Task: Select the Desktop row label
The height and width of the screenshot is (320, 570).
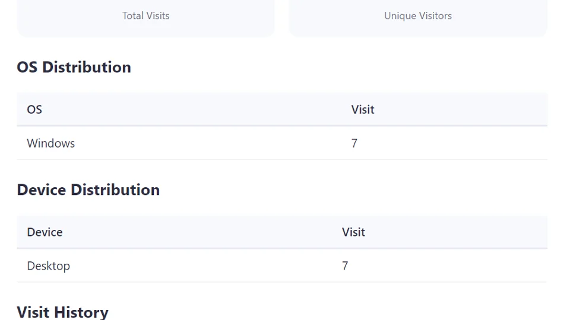Action: 48,266
